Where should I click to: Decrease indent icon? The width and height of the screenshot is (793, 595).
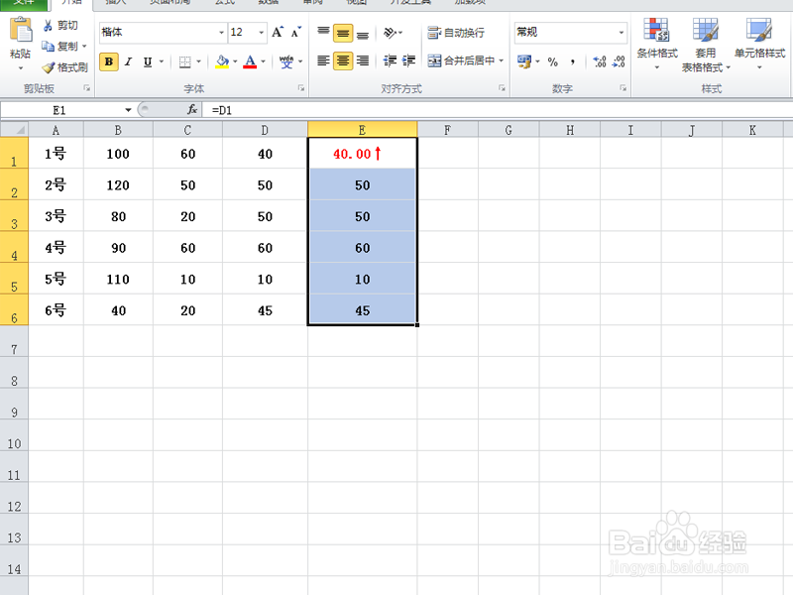coord(390,61)
